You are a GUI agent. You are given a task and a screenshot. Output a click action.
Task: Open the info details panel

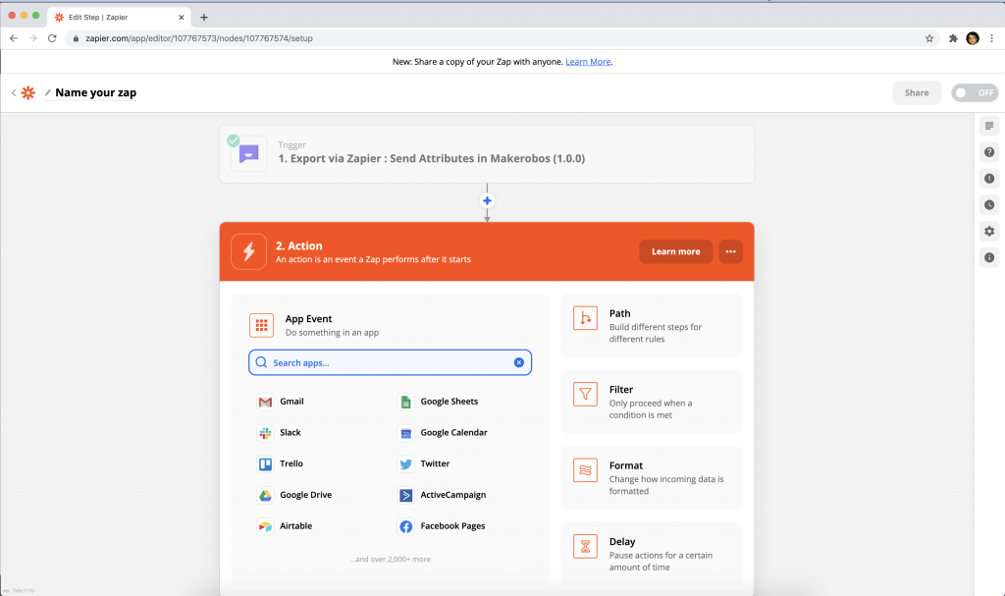click(989, 257)
